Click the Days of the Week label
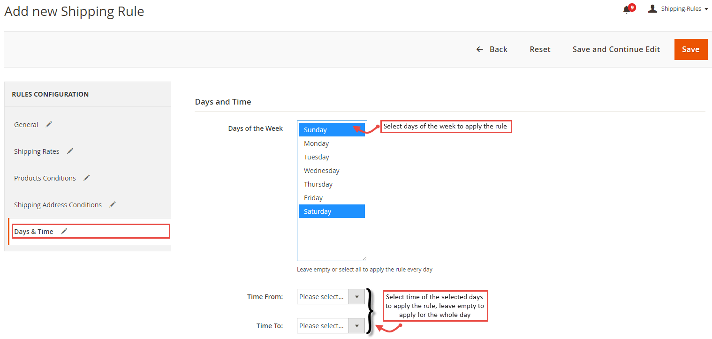Viewport: 712px width, 339px height. pos(255,128)
